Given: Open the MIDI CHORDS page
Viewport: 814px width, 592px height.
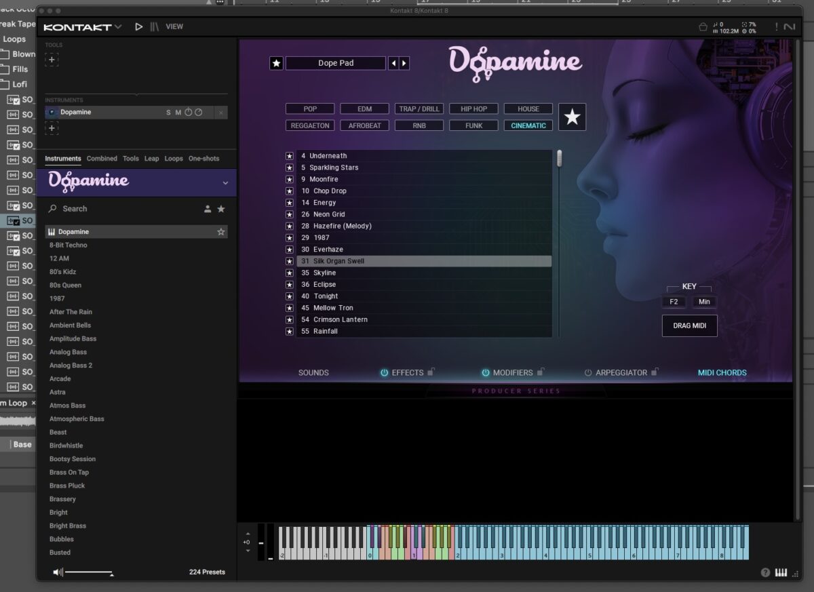Looking at the screenshot, I should [x=722, y=372].
